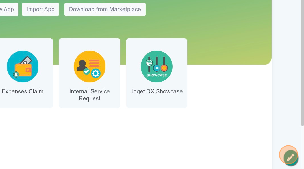Select the Joget DX Showcase label

tap(157, 91)
